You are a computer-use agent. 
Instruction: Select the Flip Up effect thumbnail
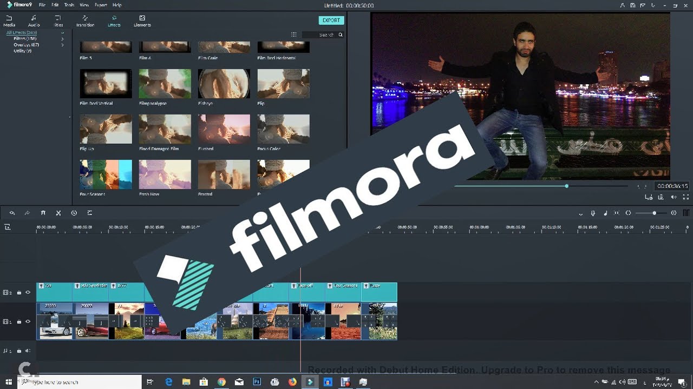click(x=106, y=129)
